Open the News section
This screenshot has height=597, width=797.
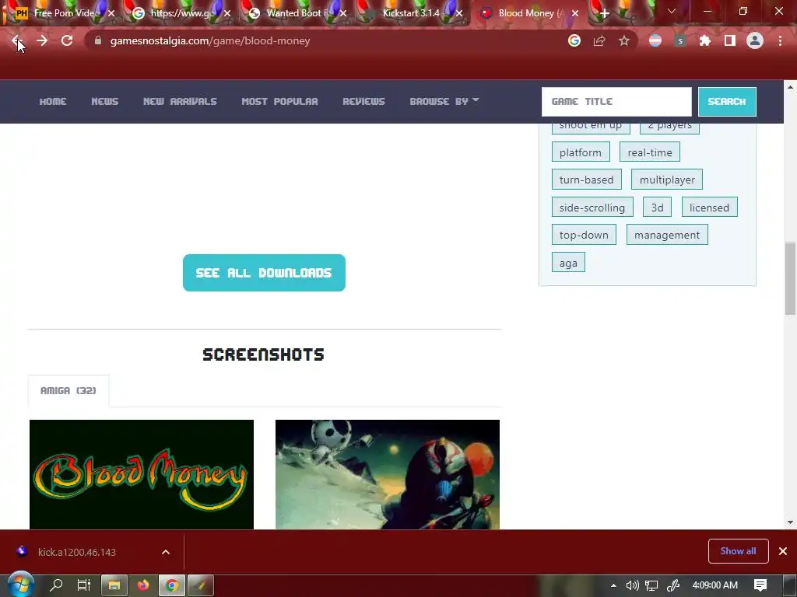105,102
